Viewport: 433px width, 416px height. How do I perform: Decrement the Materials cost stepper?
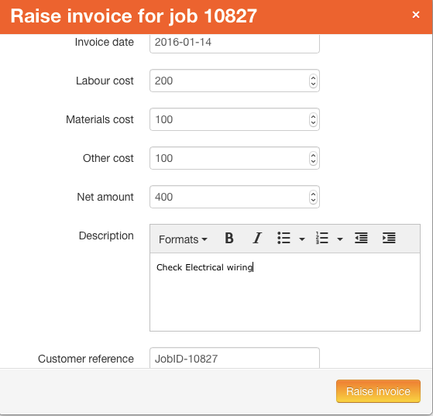313,122
